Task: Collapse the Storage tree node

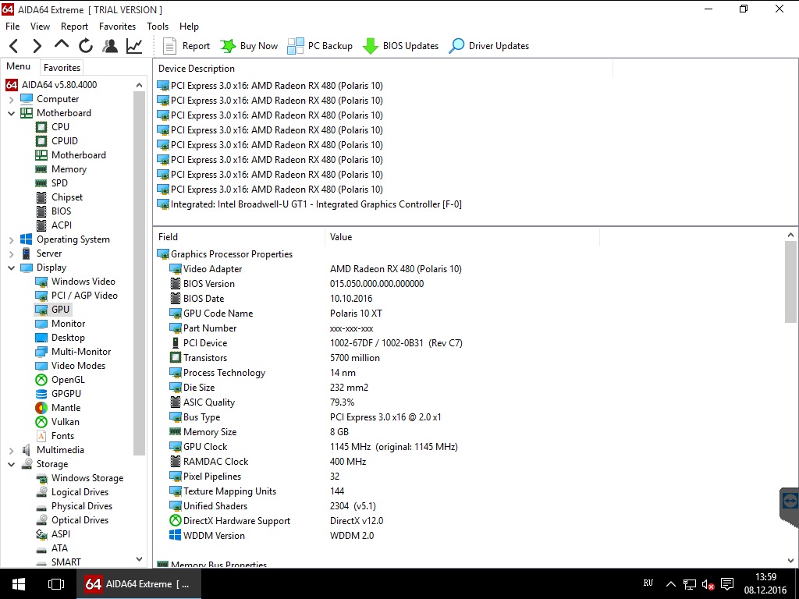Action: (x=11, y=464)
